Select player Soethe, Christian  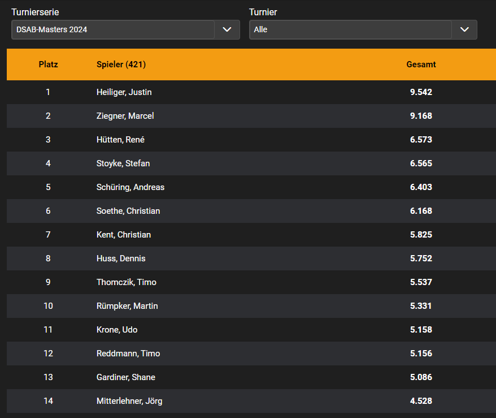point(128,211)
